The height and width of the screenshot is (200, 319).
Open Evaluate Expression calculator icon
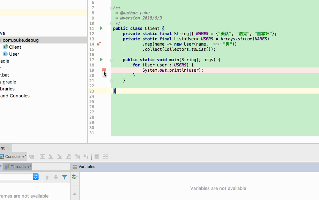pos(97,157)
